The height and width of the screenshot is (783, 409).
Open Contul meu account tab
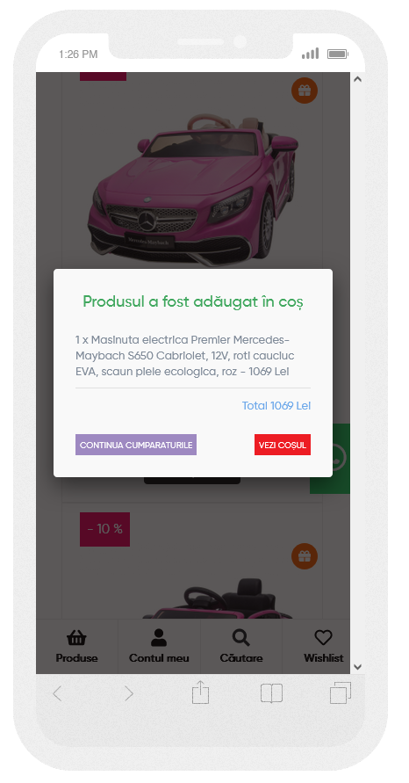159,646
